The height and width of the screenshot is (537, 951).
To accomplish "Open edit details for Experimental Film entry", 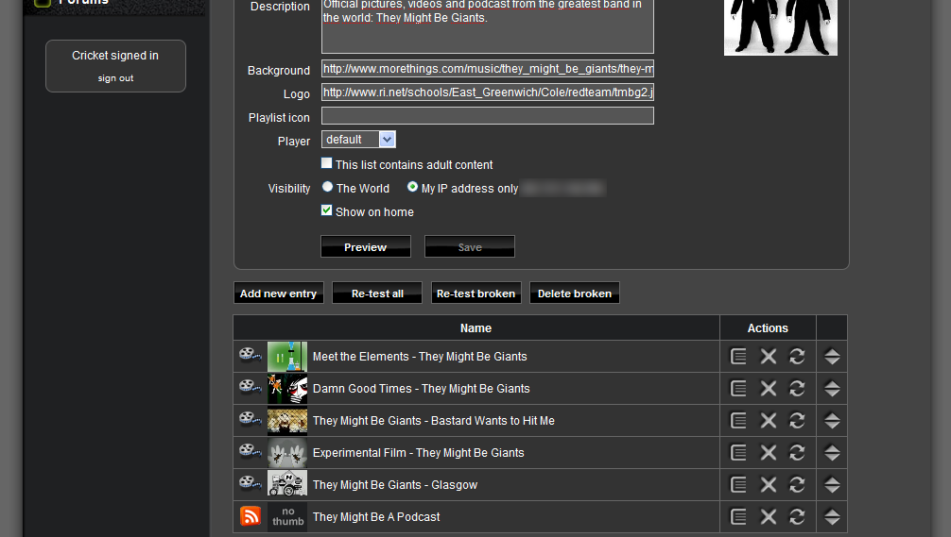I will [x=739, y=453].
